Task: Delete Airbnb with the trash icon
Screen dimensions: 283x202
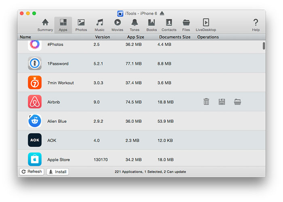Action: pos(206,102)
